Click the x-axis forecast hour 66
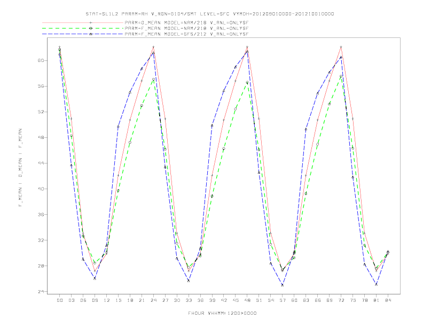Screen dimensions: 423x327 [x=318, y=300]
